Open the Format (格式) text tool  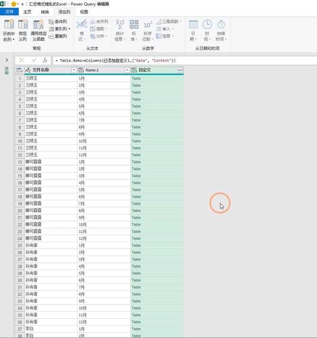[x=82, y=30]
